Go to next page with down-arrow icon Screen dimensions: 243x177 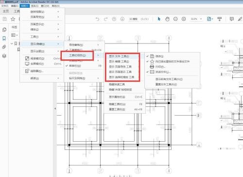pos(122,19)
